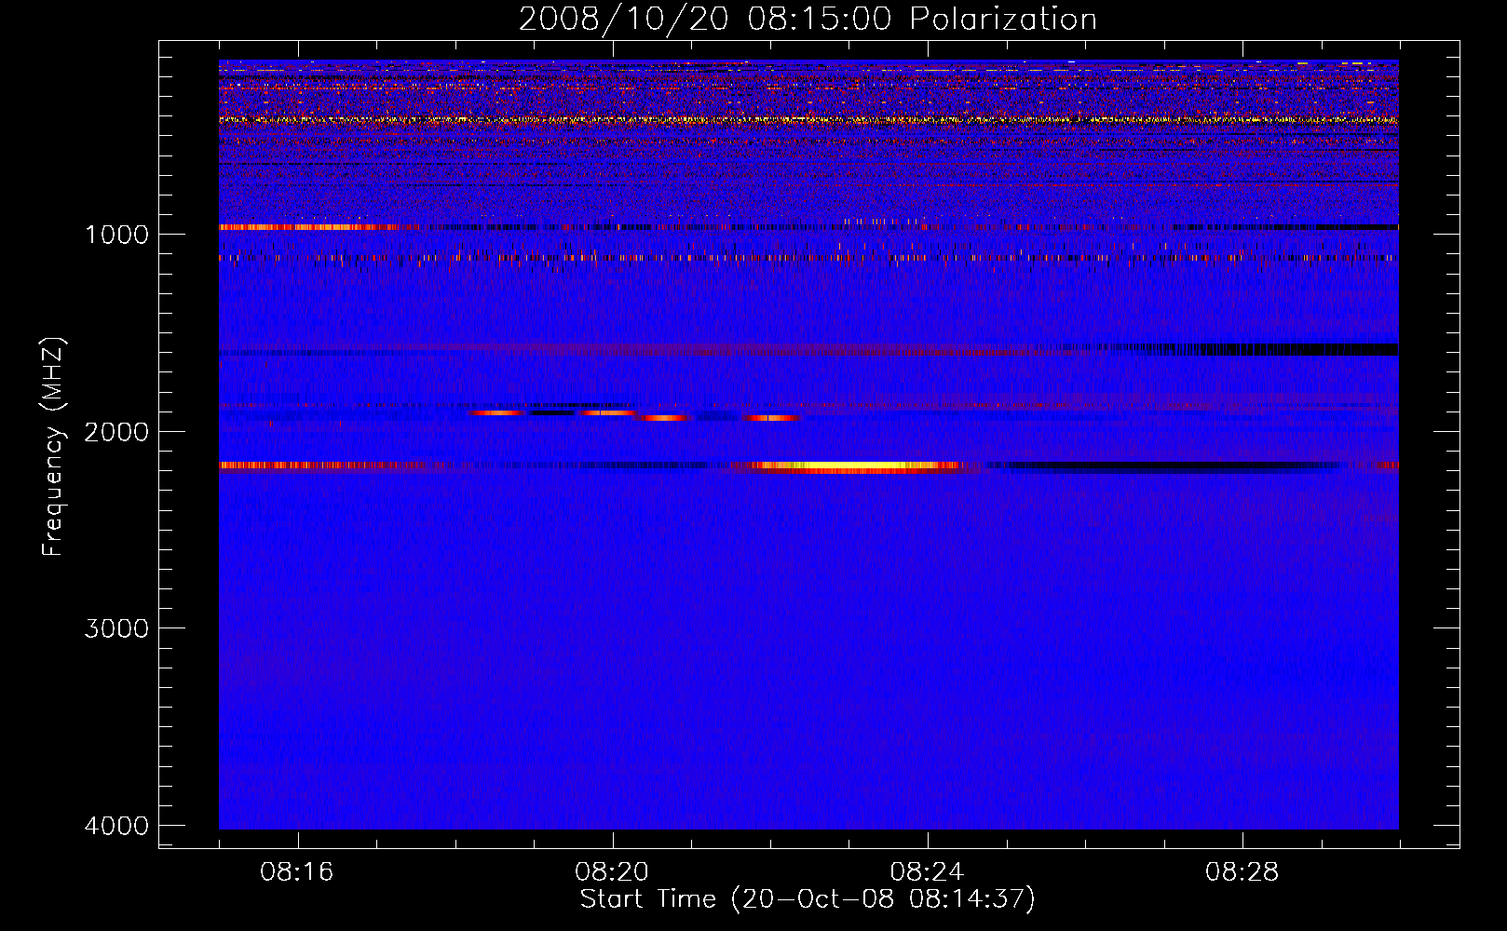The width and height of the screenshot is (1507, 931).
Task: Click the 08:16 time tick label
Action: (297, 872)
